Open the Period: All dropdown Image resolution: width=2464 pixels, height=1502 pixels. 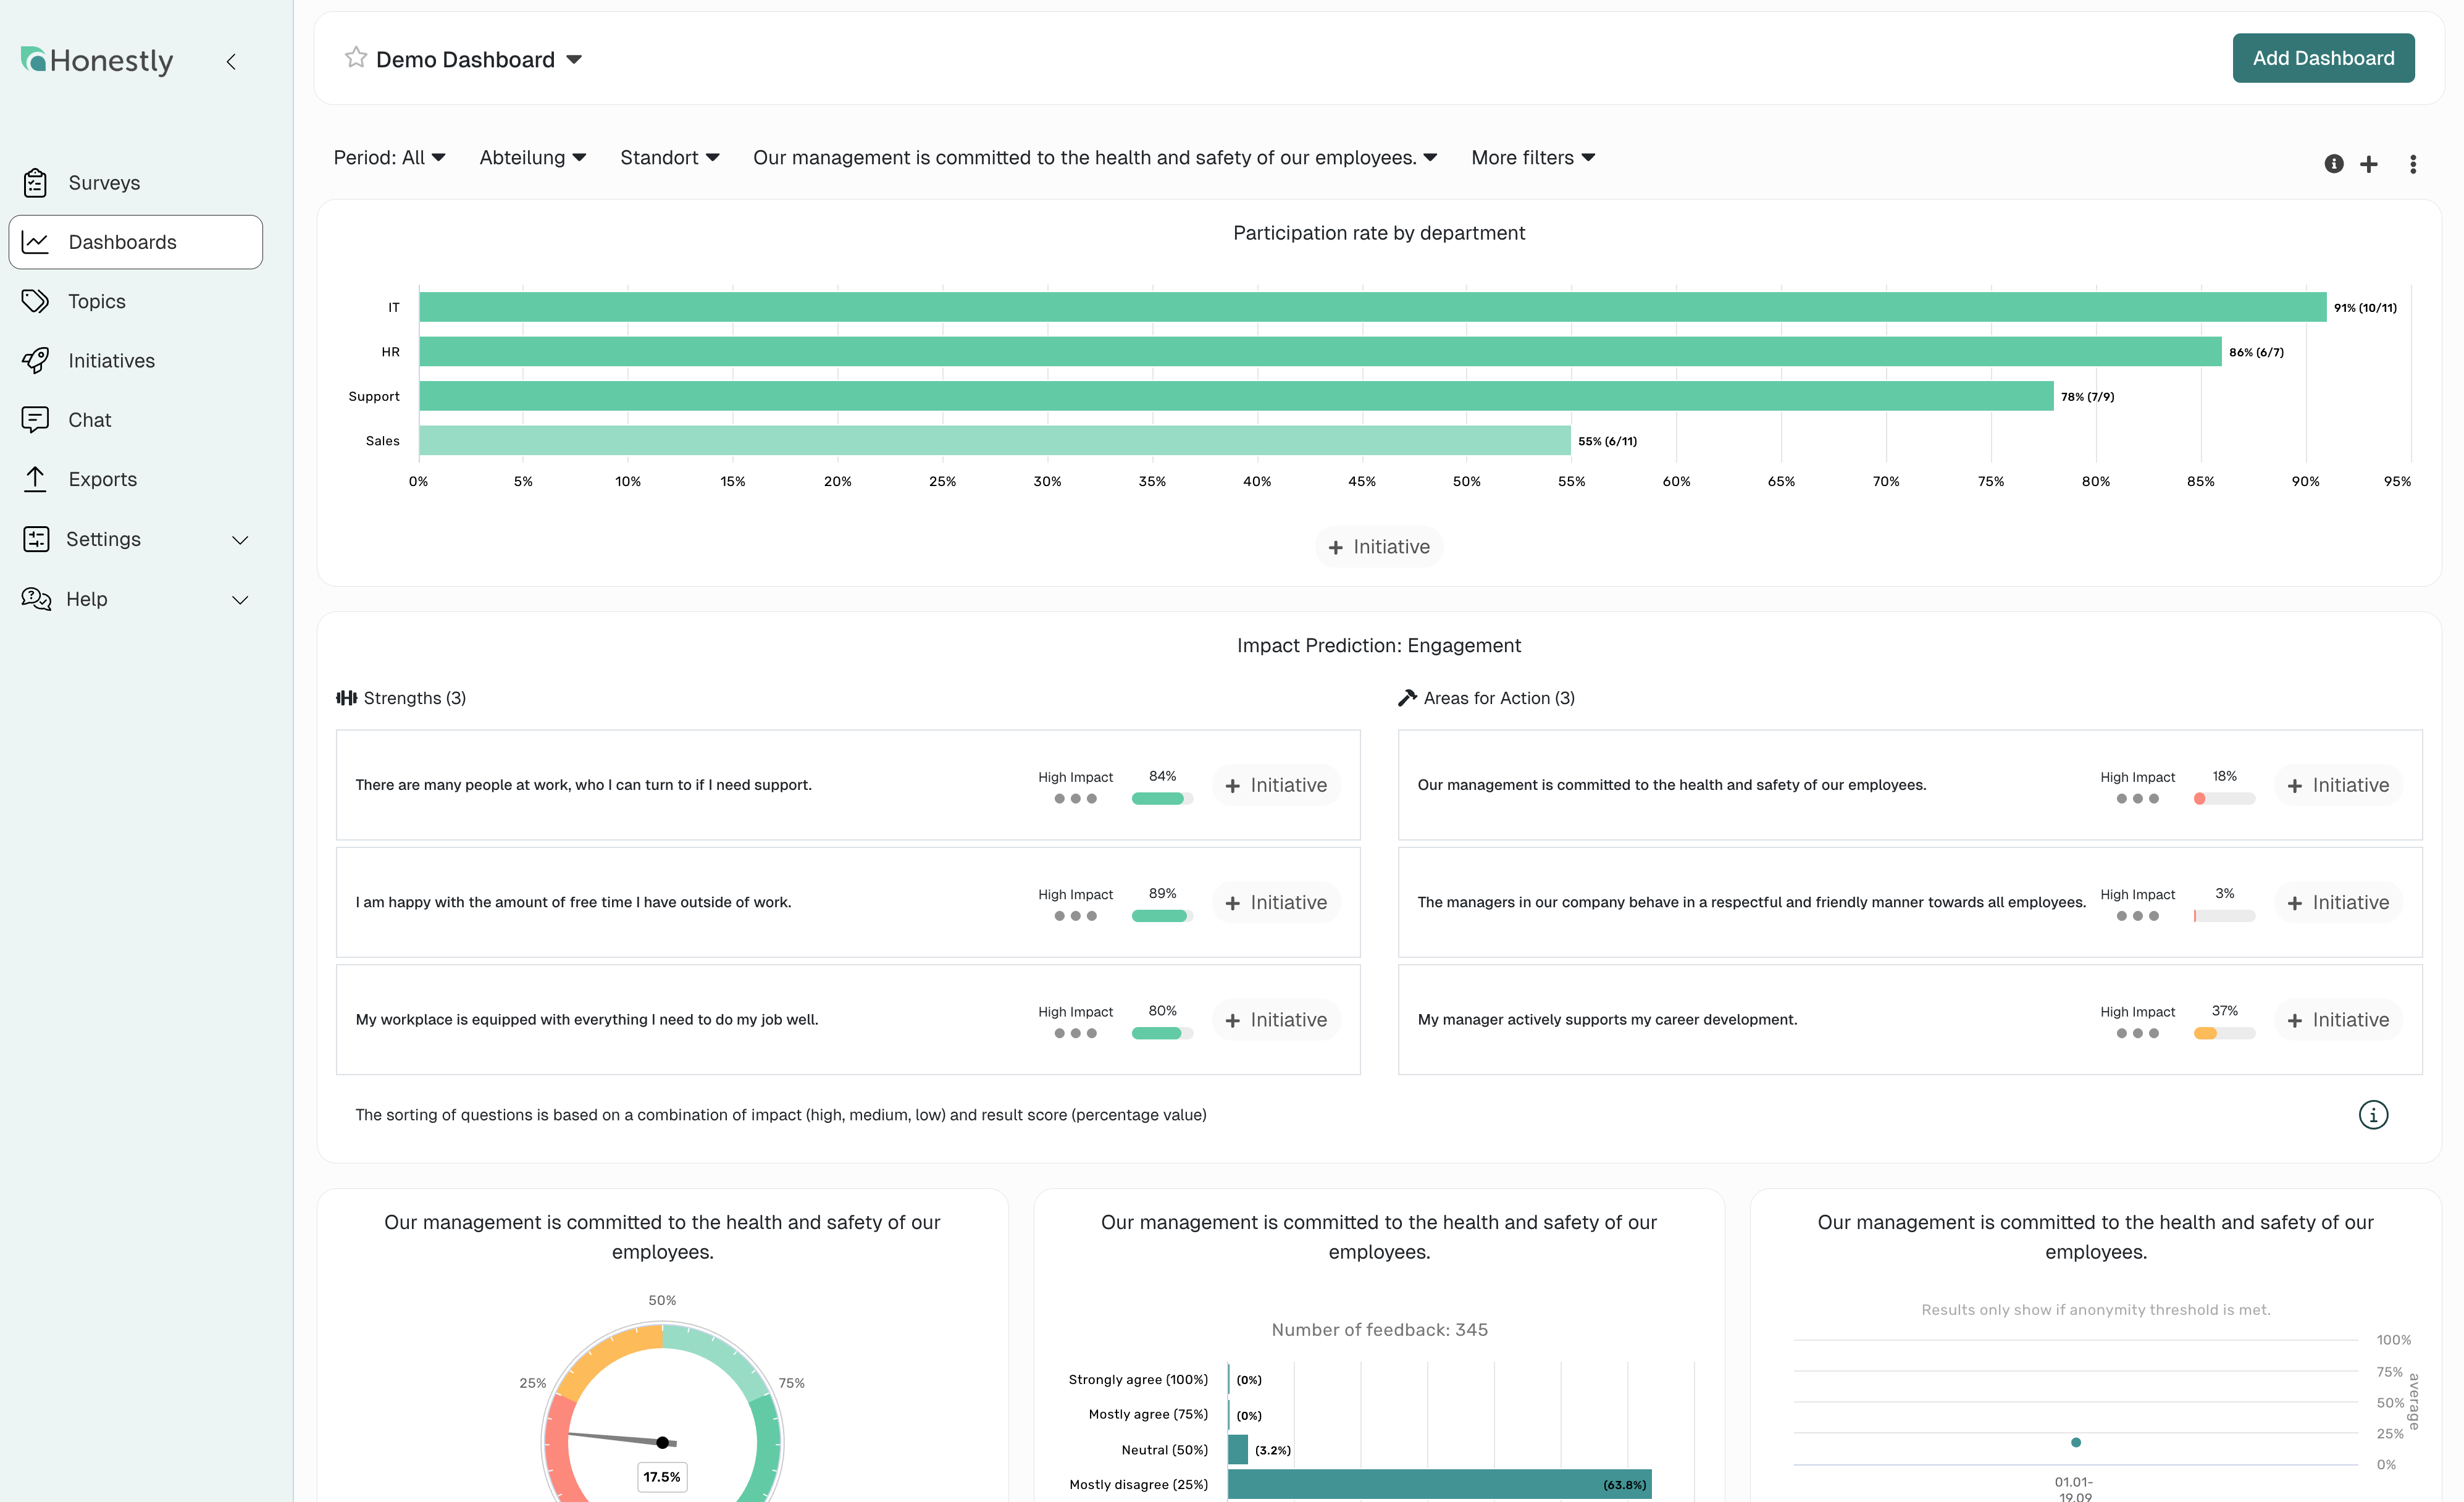(390, 157)
